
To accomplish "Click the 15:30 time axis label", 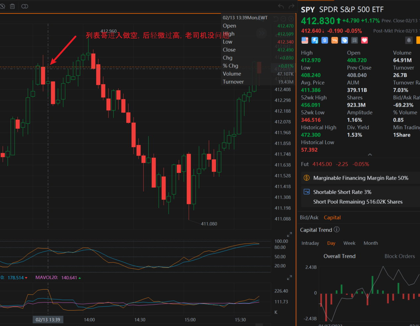I will (x=240, y=320).
